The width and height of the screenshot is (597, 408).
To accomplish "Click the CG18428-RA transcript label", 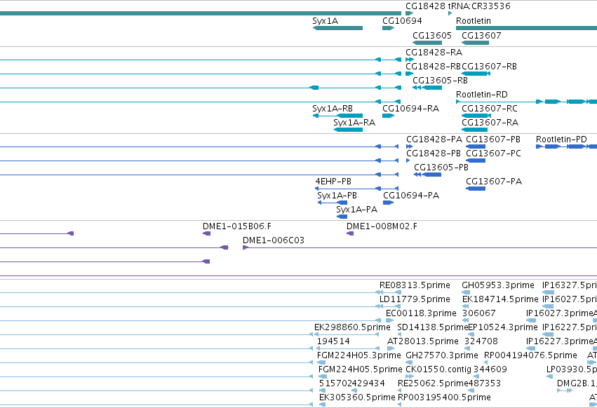I will point(434,52).
